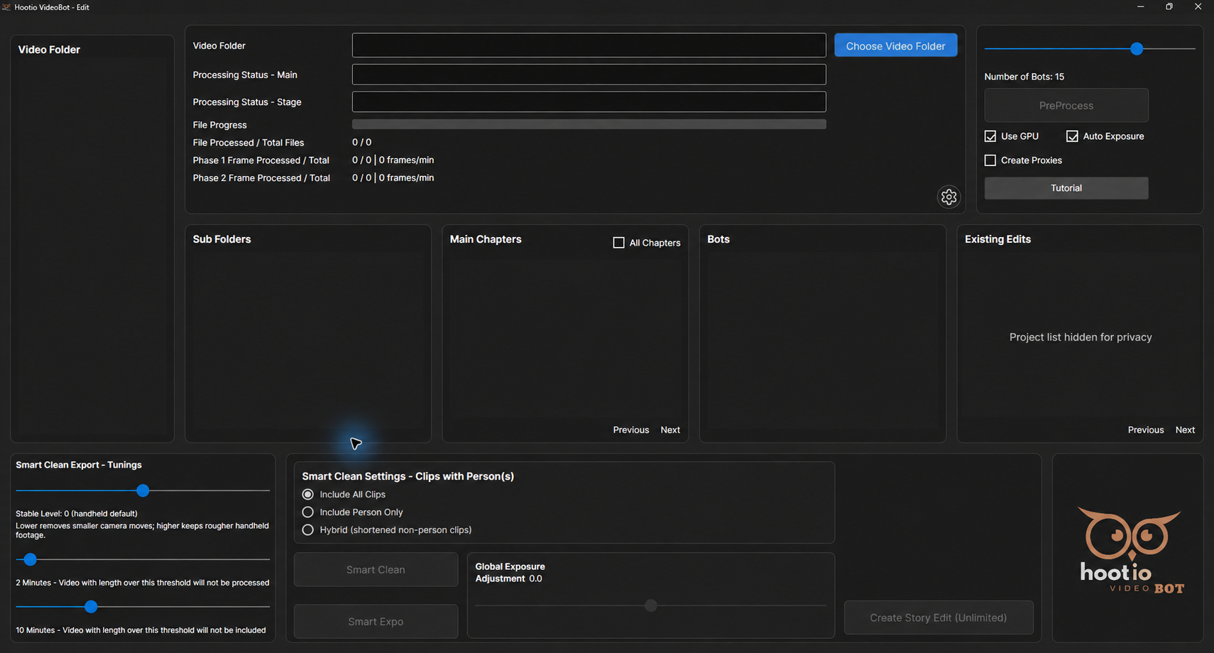
Task: Click the PreProcess button
Action: coord(1066,105)
